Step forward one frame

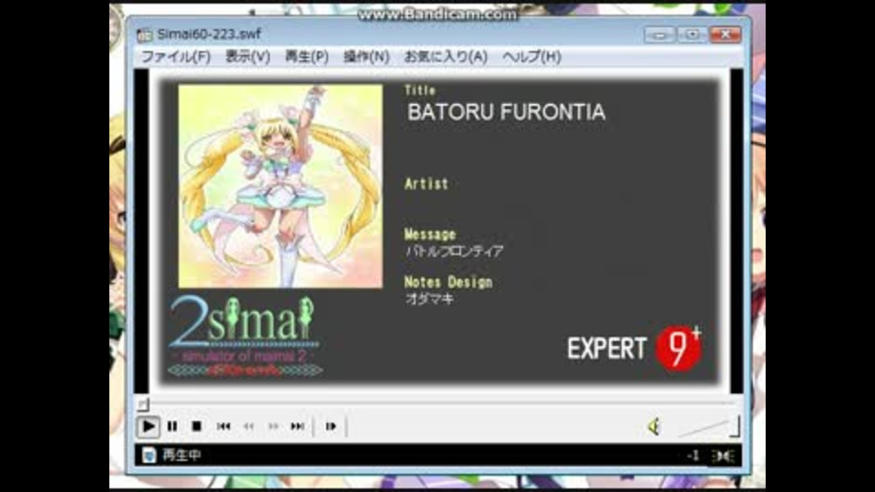(331, 426)
